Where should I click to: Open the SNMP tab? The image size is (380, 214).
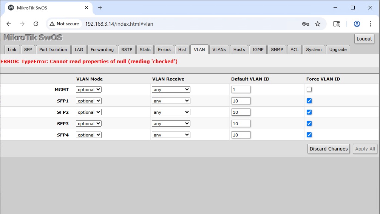point(277,50)
